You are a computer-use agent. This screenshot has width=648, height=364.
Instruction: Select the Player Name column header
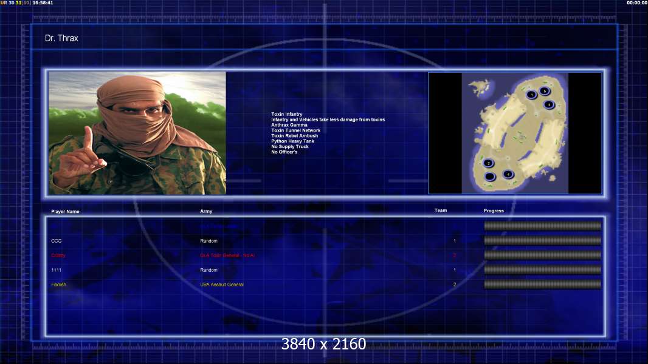tap(65, 212)
